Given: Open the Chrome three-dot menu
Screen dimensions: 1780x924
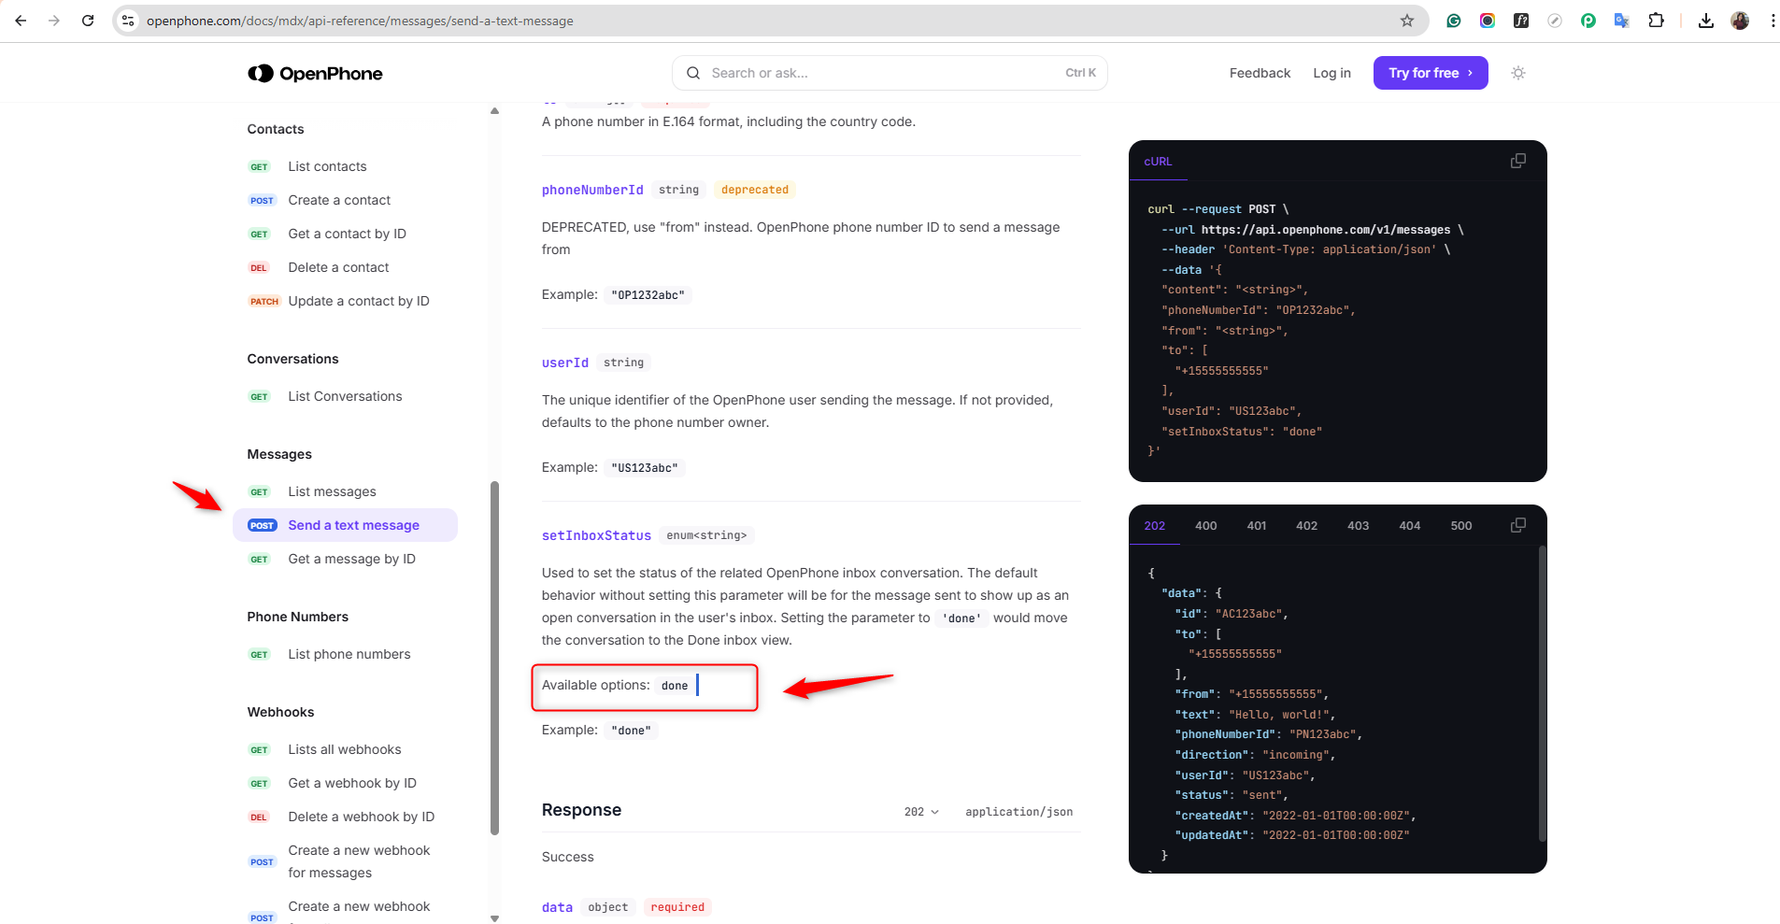Looking at the screenshot, I should 1773,21.
